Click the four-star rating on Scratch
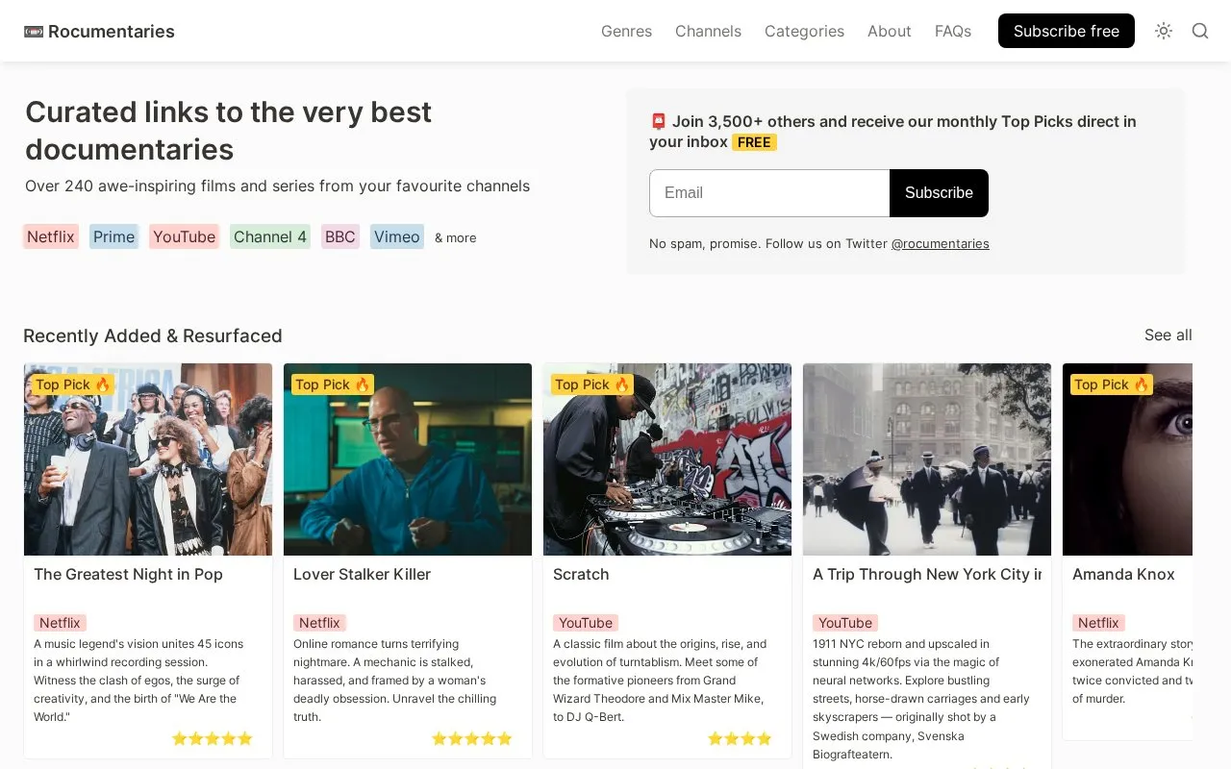This screenshot has height=769, width=1231. pos(740,738)
